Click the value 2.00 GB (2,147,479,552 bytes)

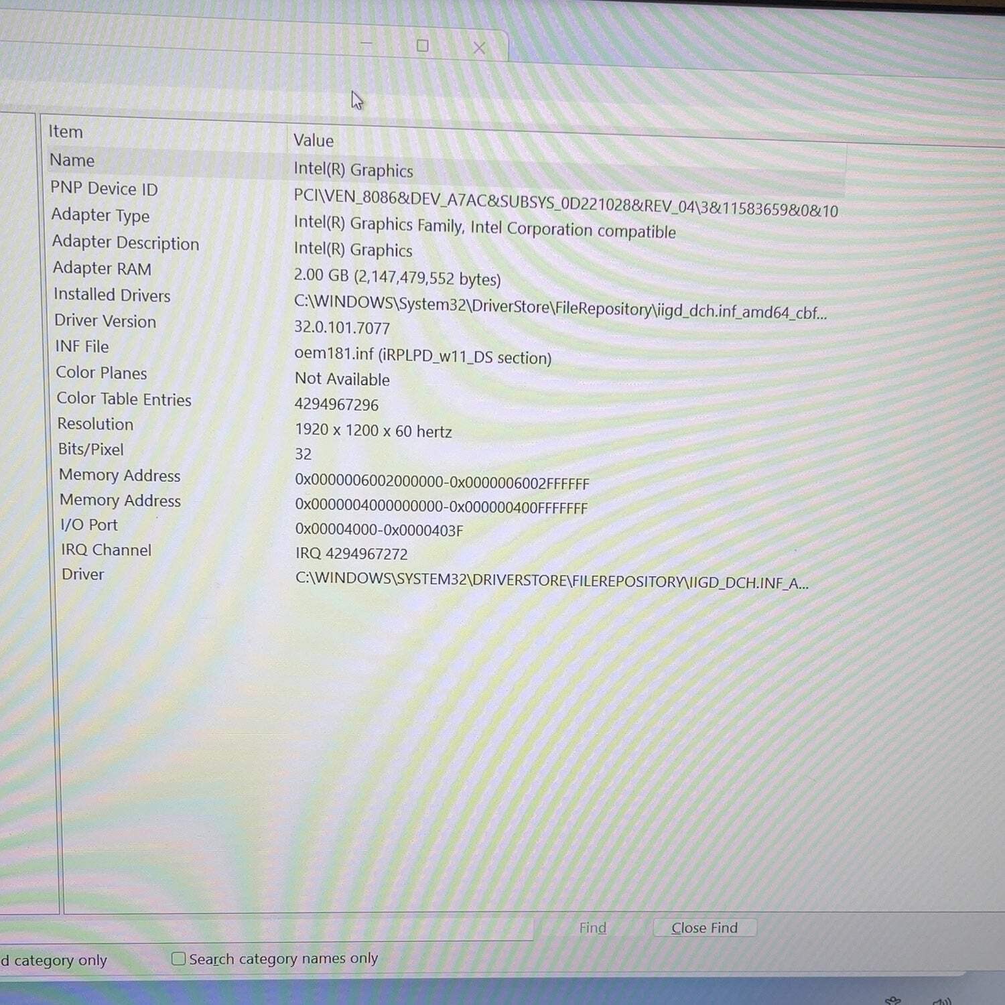397,277
